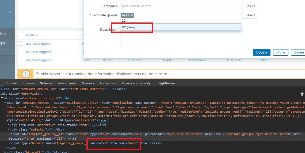This screenshot has height=153, width=305.
Task: Click the flex badge next to multiselect-control div
Action: 67,98
